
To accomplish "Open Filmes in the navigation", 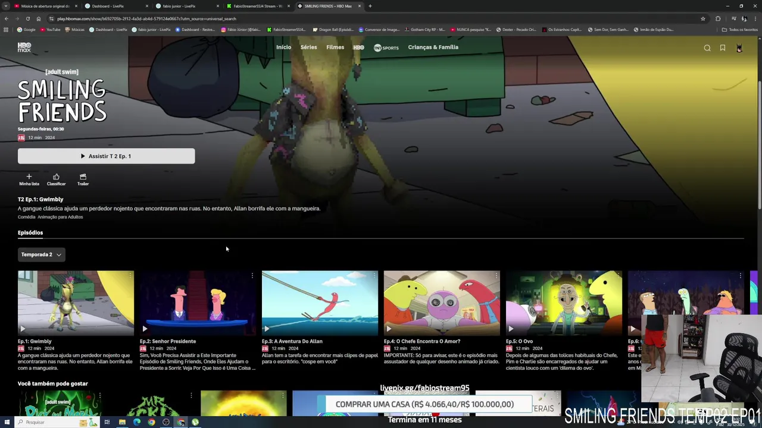I will click(x=335, y=47).
